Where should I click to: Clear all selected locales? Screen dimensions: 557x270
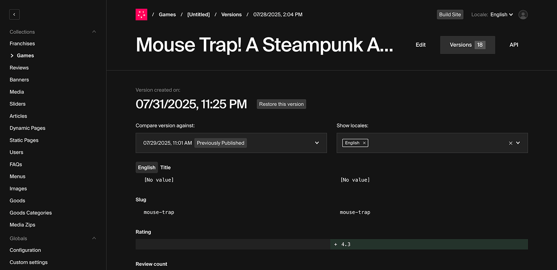coord(511,143)
